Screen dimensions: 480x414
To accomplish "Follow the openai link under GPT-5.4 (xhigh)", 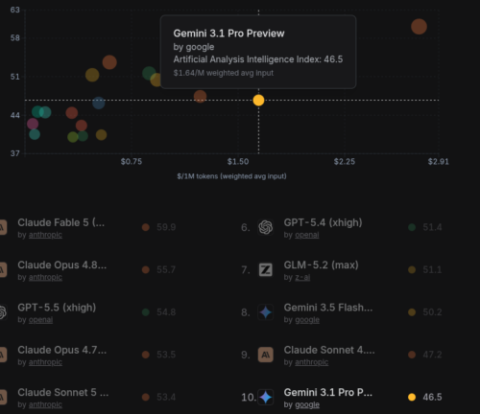I will [307, 235].
